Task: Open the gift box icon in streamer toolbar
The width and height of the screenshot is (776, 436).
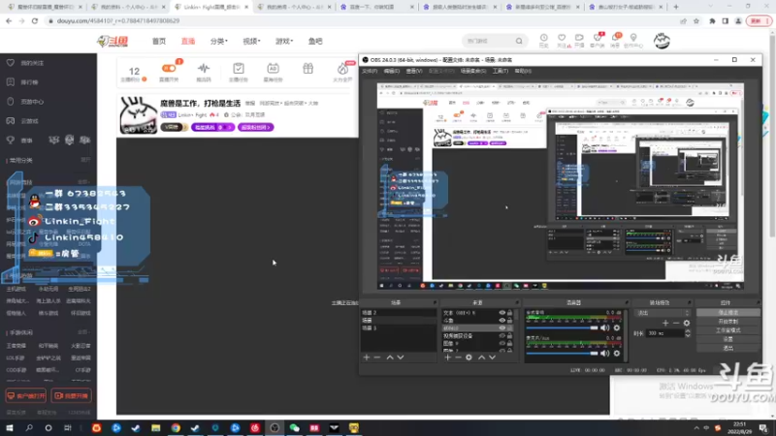Action: (307, 68)
